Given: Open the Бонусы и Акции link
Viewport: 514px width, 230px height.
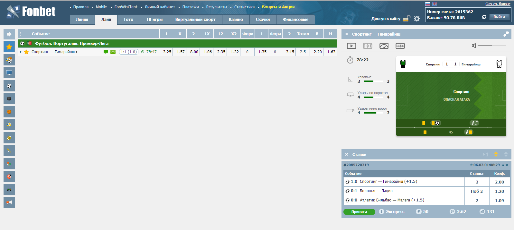Looking at the screenshot, I should 278,7.
